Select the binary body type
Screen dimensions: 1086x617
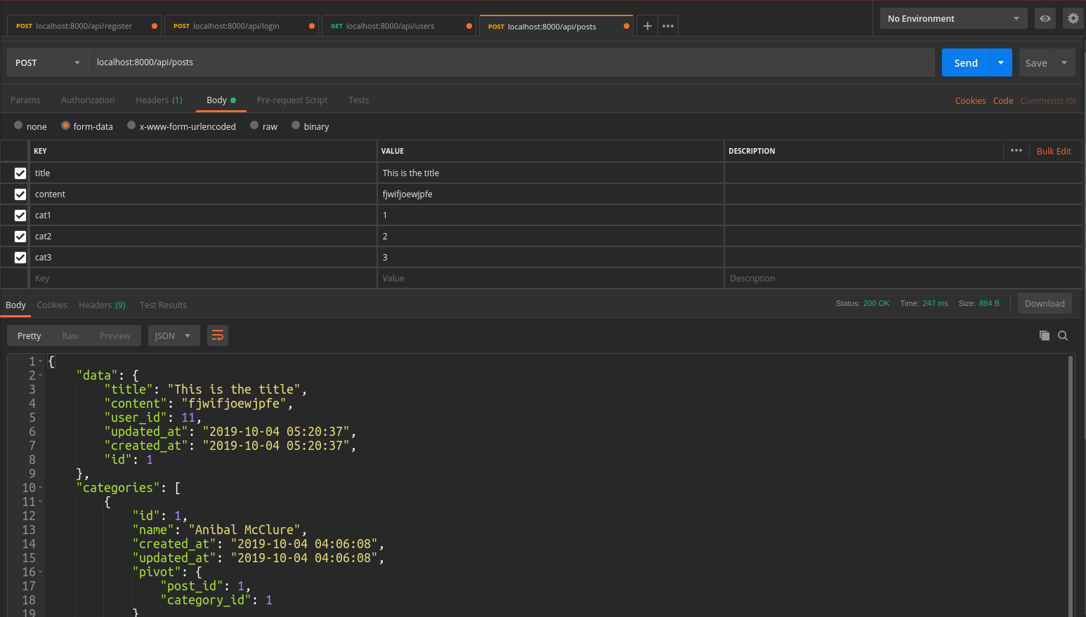pos(296,126)
